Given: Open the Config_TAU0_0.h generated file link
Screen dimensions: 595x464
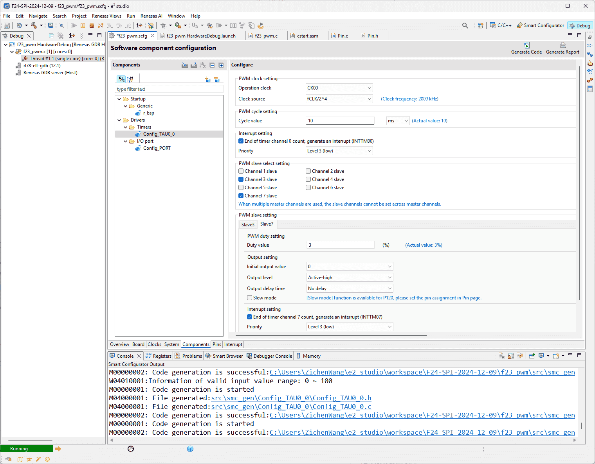Looking at the screenshot, I should point(291,398).
